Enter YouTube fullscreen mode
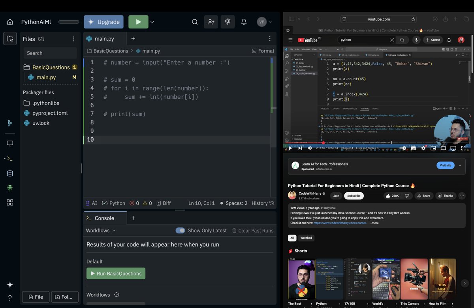 [463, 148]
